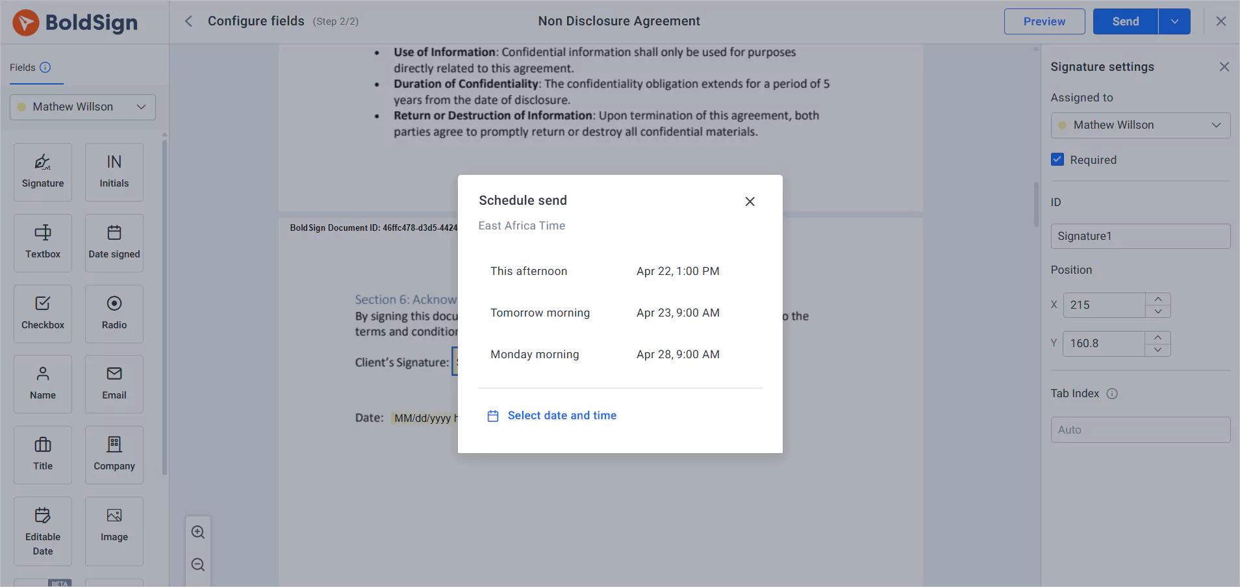Go back using the back arrow
Screen dimensions: 1240x587
pos(188,21)
